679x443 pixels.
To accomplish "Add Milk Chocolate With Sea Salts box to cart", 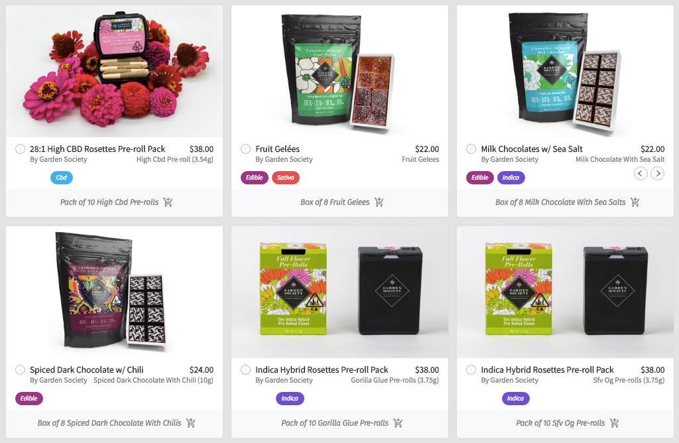I will 635,202.
